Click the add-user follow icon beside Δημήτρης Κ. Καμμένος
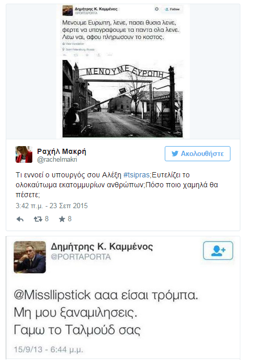 tap(218, 250)
